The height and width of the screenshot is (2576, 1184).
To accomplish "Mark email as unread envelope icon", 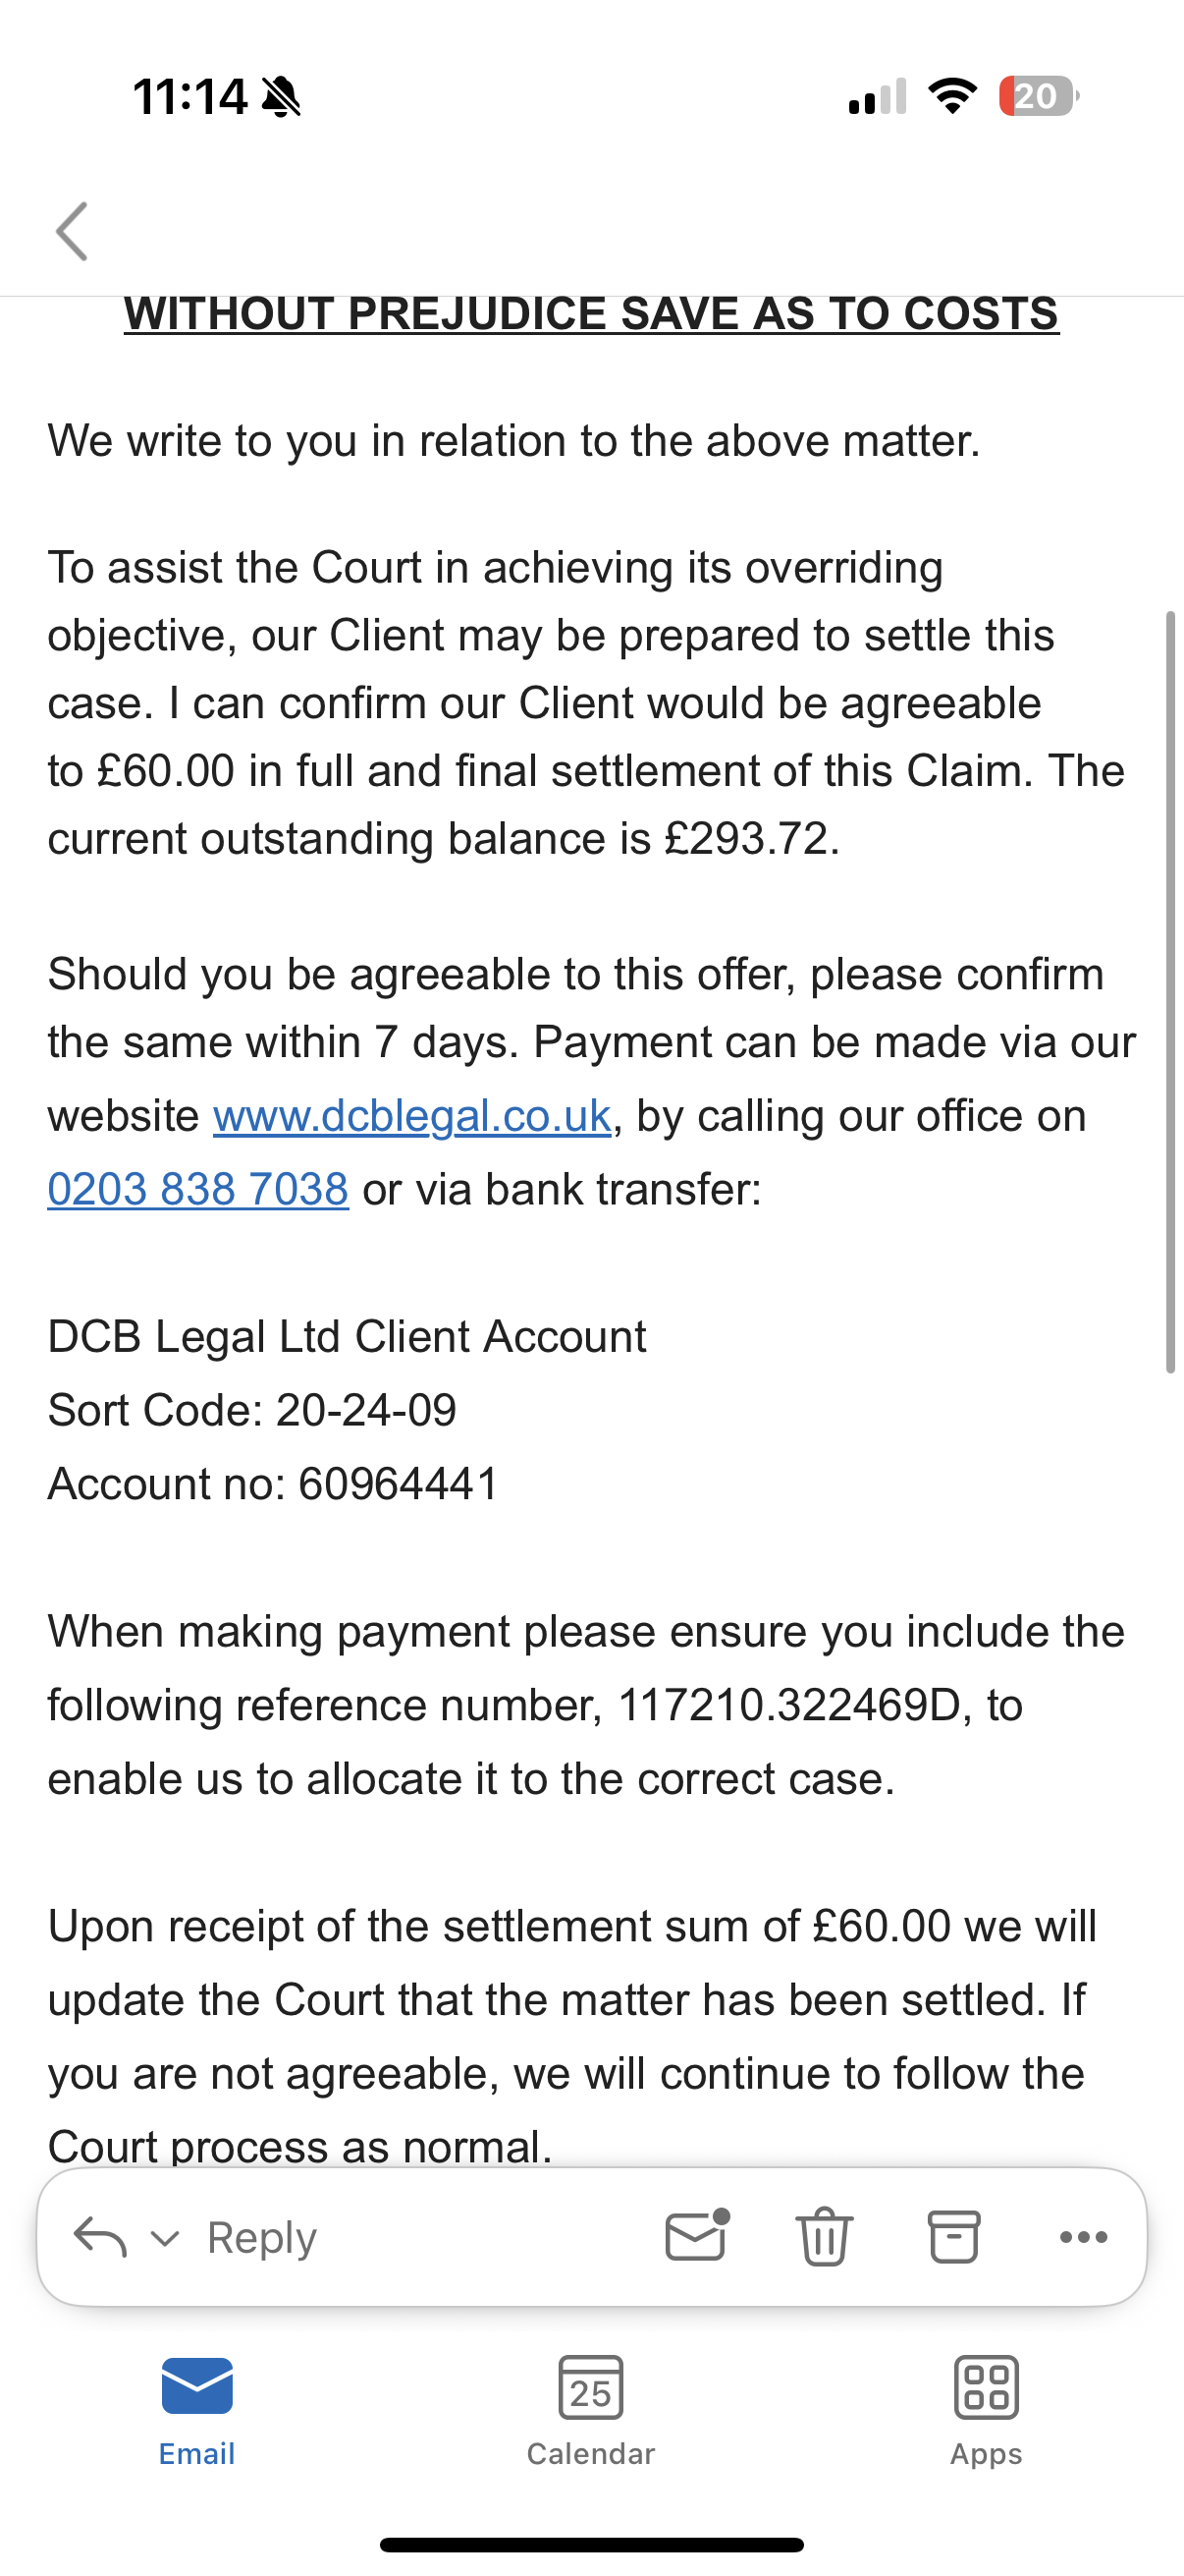I will [x=695, y=2236].
